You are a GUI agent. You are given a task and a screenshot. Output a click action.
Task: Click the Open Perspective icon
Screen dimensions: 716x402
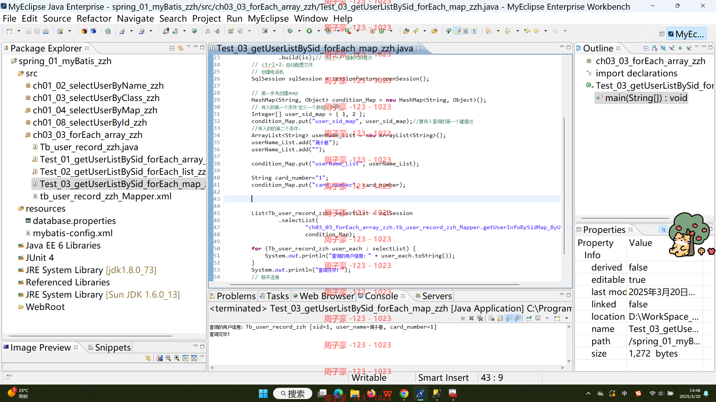pos(662,34)
